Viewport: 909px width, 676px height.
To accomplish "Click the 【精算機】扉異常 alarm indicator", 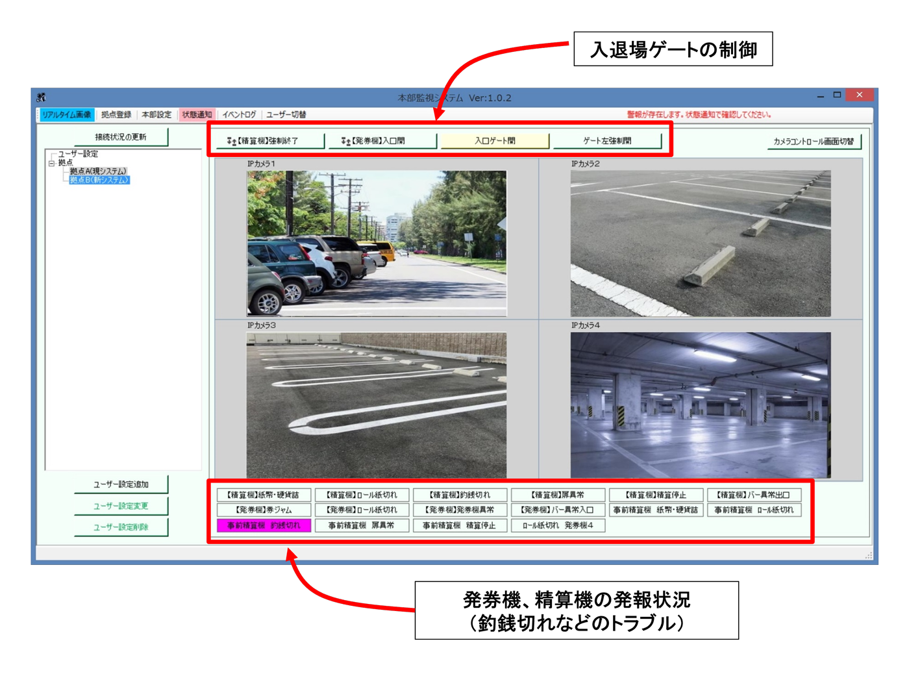I will click(558, 495).
